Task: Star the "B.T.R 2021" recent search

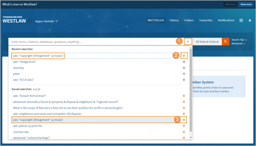Action: pos(184,80)
